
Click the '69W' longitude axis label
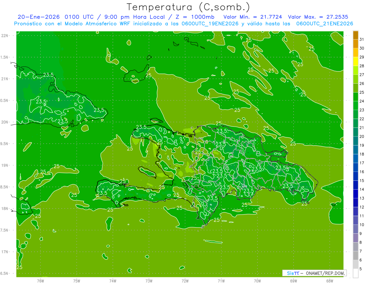click(294, 281)
